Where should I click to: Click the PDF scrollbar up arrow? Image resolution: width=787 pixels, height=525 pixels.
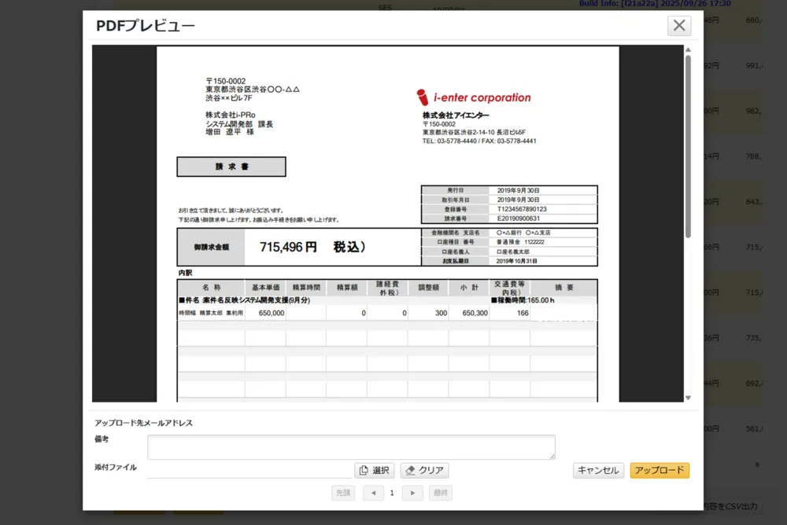687,49
